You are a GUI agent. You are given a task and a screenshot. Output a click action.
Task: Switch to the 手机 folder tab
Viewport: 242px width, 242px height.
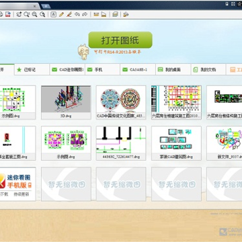click(x=102, y=70)
